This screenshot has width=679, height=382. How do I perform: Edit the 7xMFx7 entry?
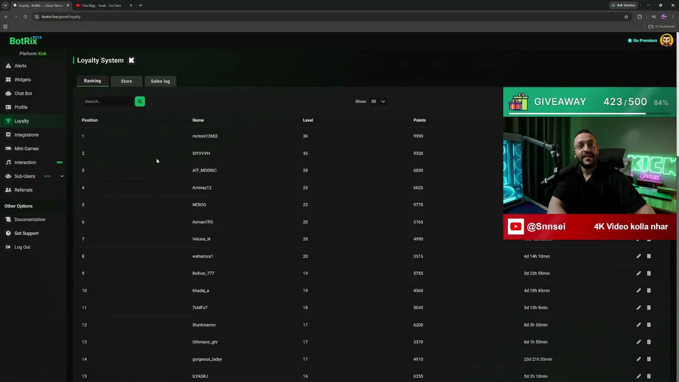point(639,308)
